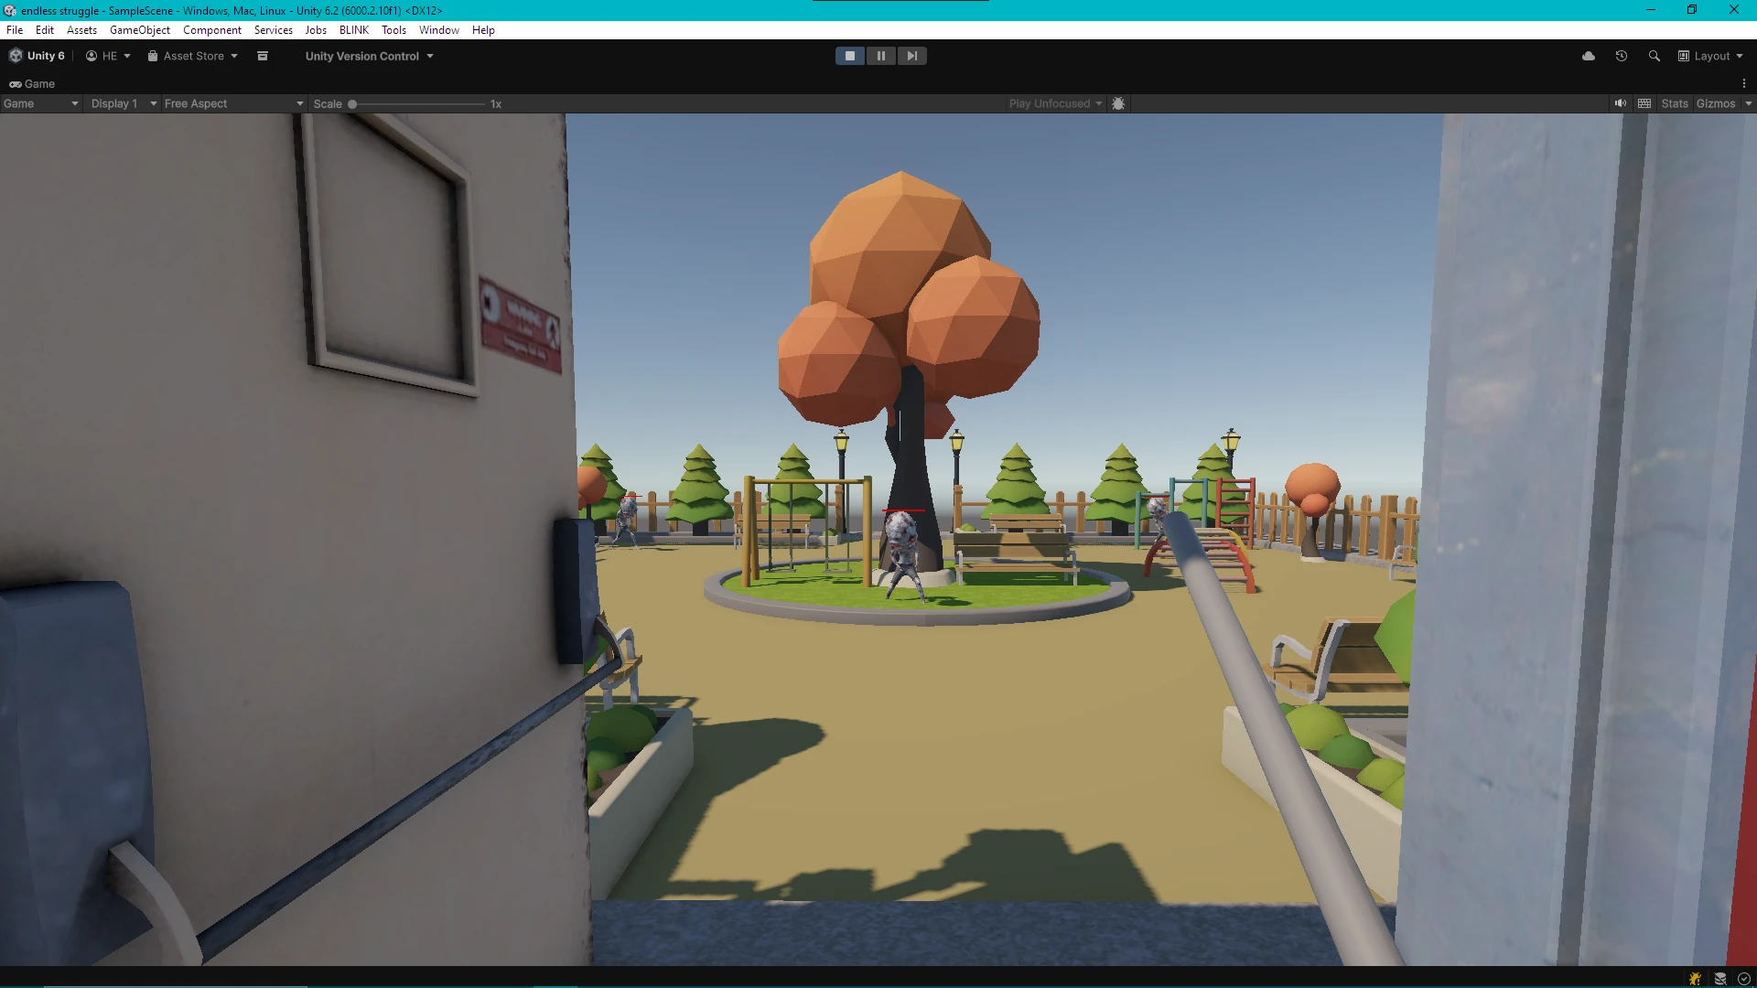Mute audio in the Game view
The height and width of the screenshot is (988, 1757).
(x=1620, y=103)
